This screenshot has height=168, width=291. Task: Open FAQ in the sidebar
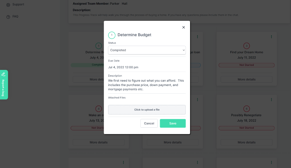coord(15,16)
